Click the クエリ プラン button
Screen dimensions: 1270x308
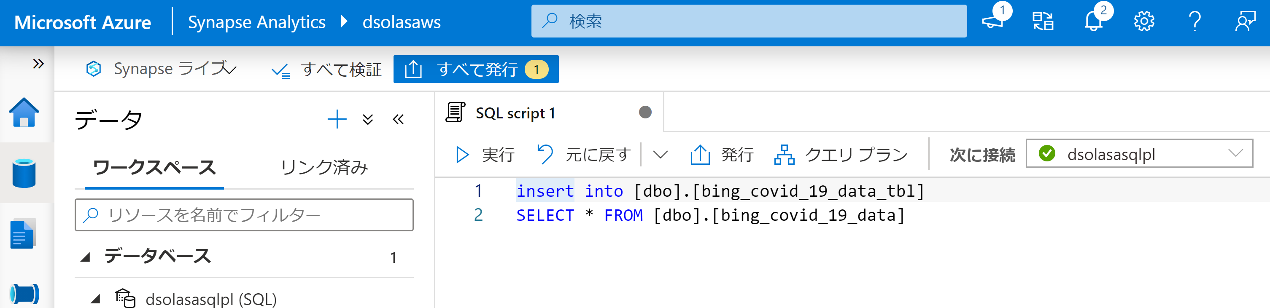(841, 155)
